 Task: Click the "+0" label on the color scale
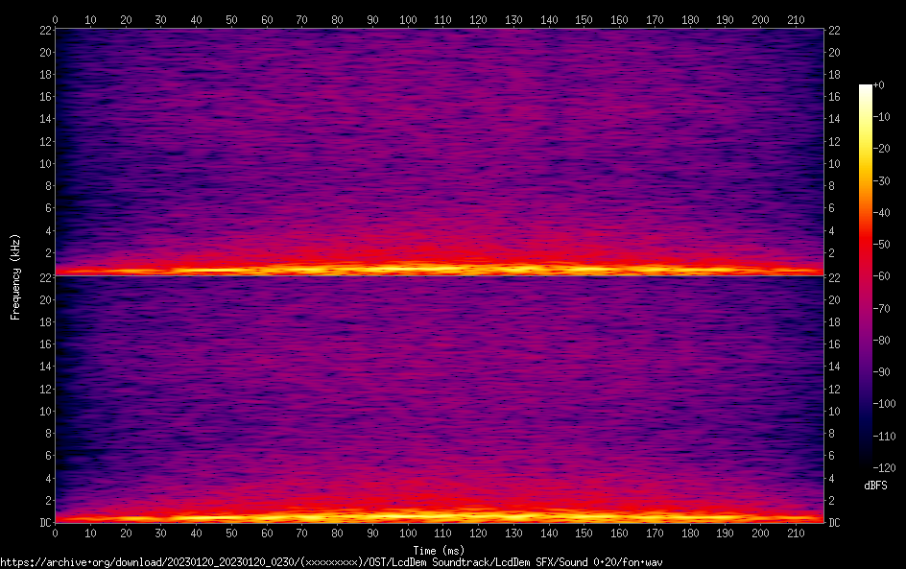[x=880, y=85]
